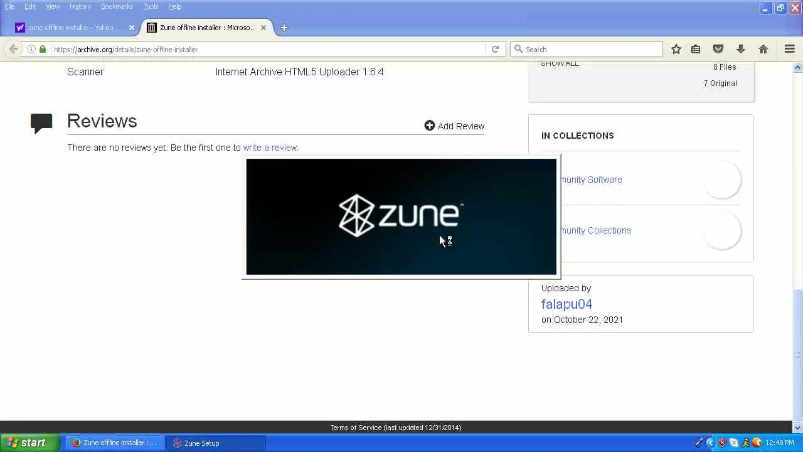Open the Tools menu

pyautogui.click(x=151, y=6)
